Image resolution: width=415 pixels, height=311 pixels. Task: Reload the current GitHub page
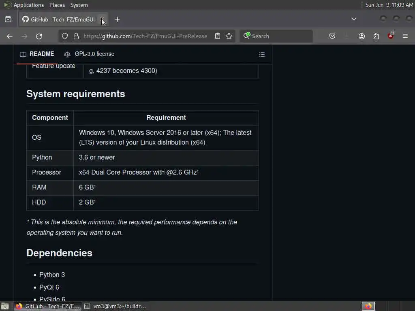click(39, 36)
